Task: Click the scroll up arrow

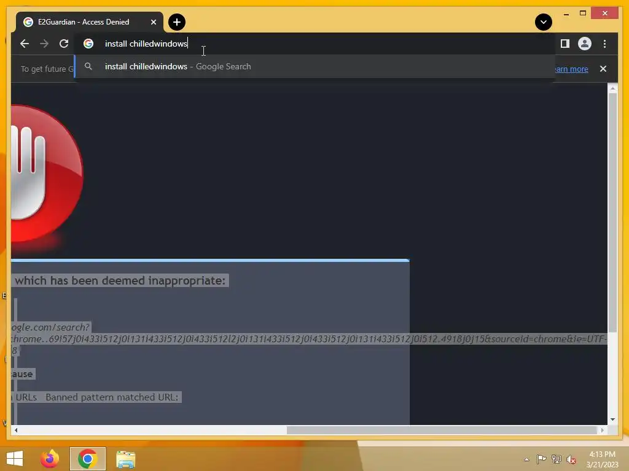Action: 612,88
